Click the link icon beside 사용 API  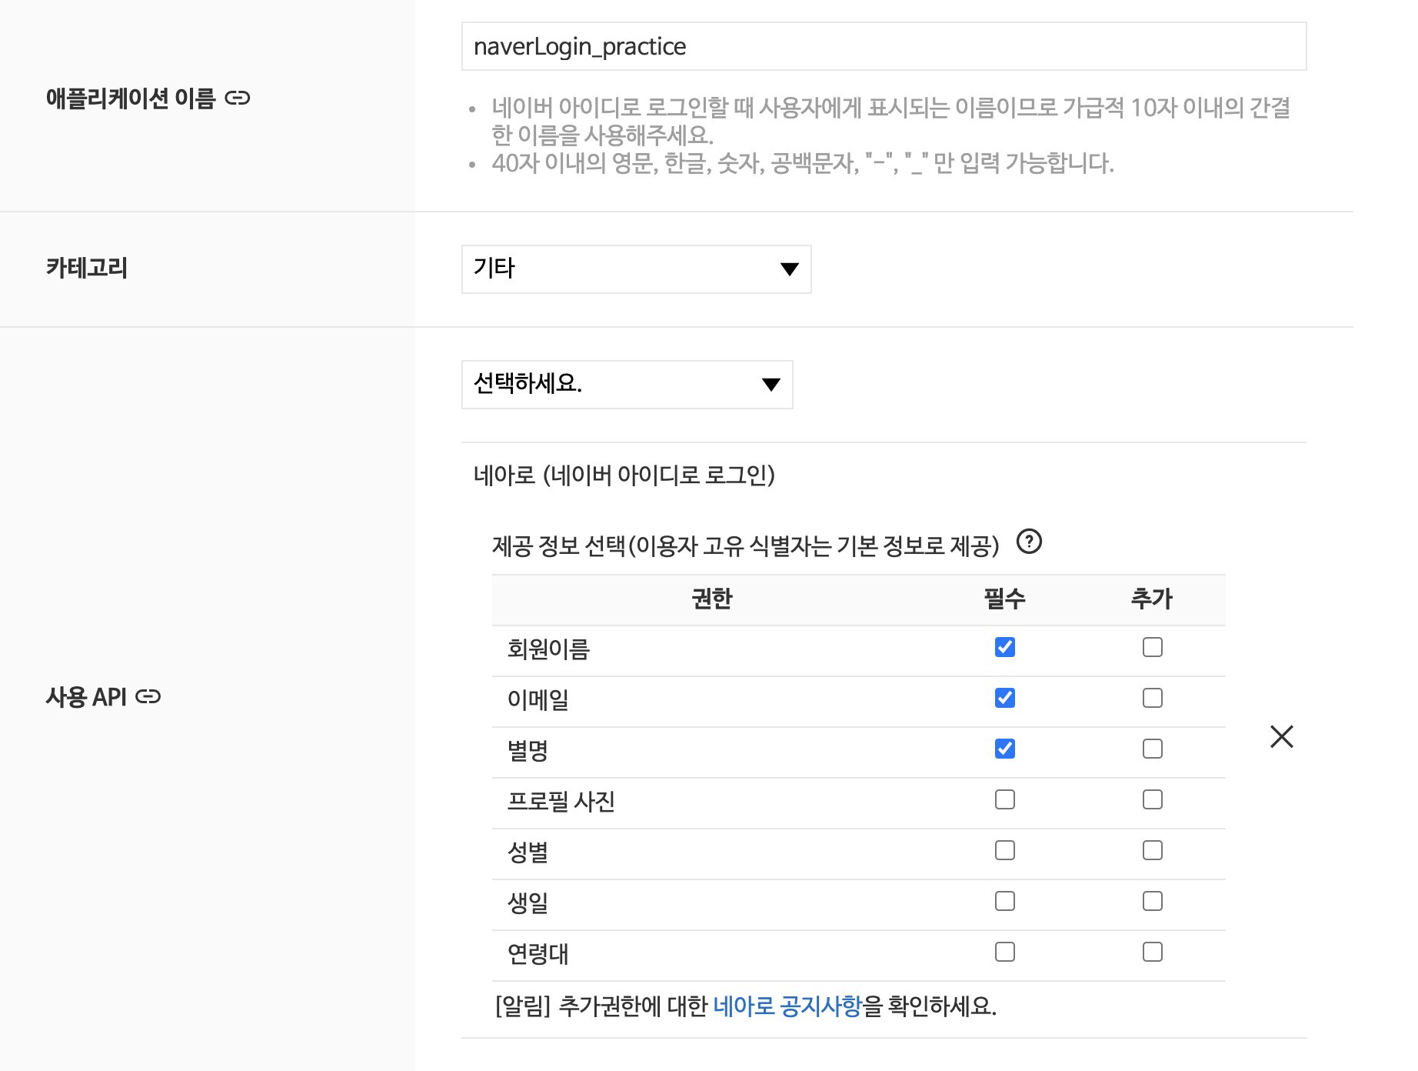point(148,697)
